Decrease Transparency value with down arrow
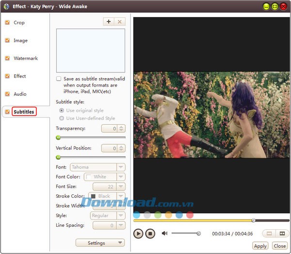Viewport: 291px width, 254px height. pos(121,130)
